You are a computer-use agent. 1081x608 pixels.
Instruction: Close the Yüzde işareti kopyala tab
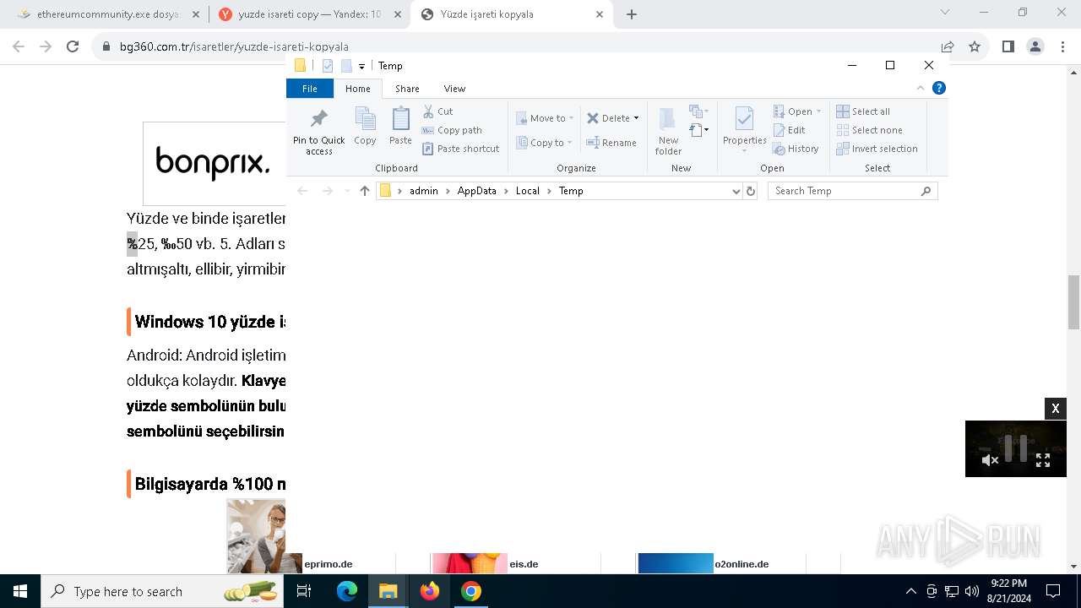pos(600,14)
